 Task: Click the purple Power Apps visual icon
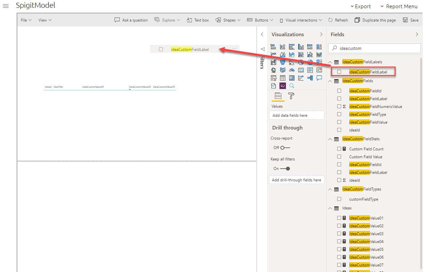tap(283, 86)
